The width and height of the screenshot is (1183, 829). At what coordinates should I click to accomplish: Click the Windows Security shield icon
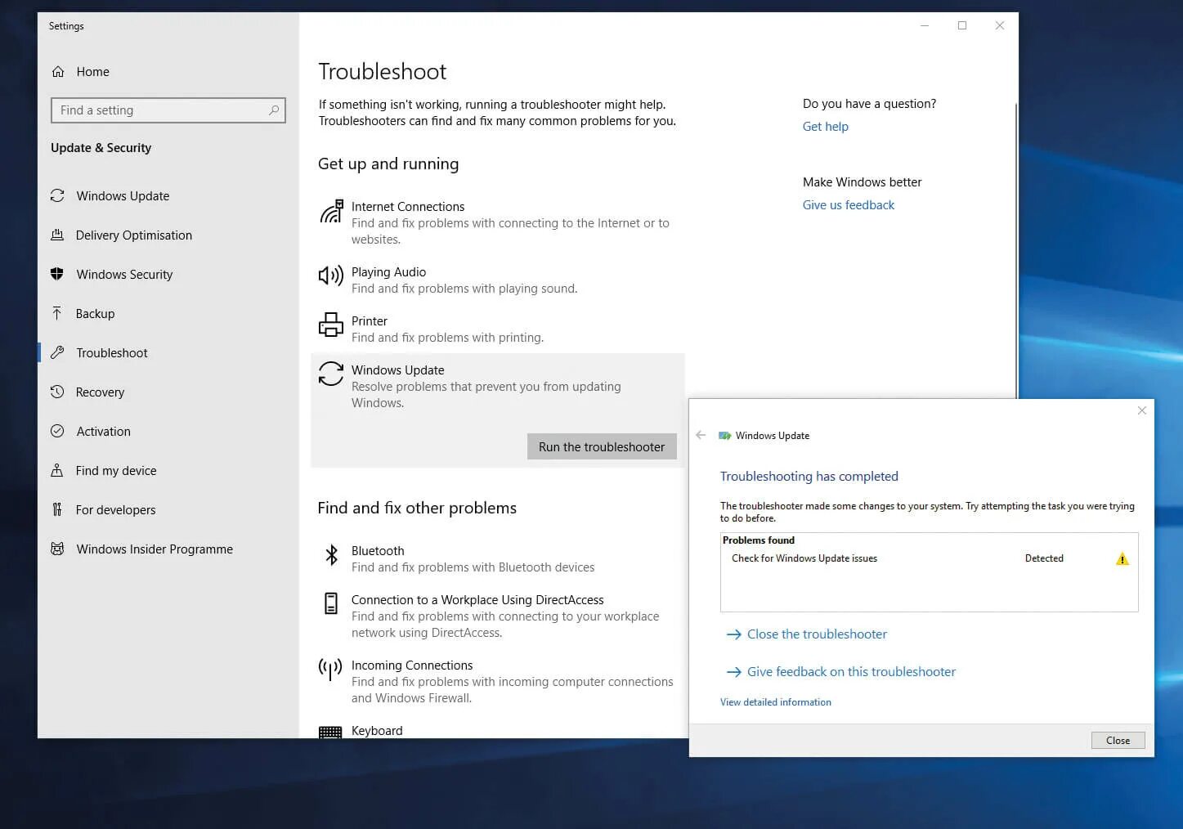[57, 275]
